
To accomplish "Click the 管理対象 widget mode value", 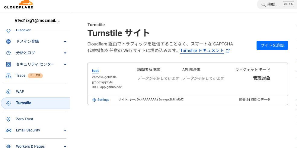I will tap(262, 78).
